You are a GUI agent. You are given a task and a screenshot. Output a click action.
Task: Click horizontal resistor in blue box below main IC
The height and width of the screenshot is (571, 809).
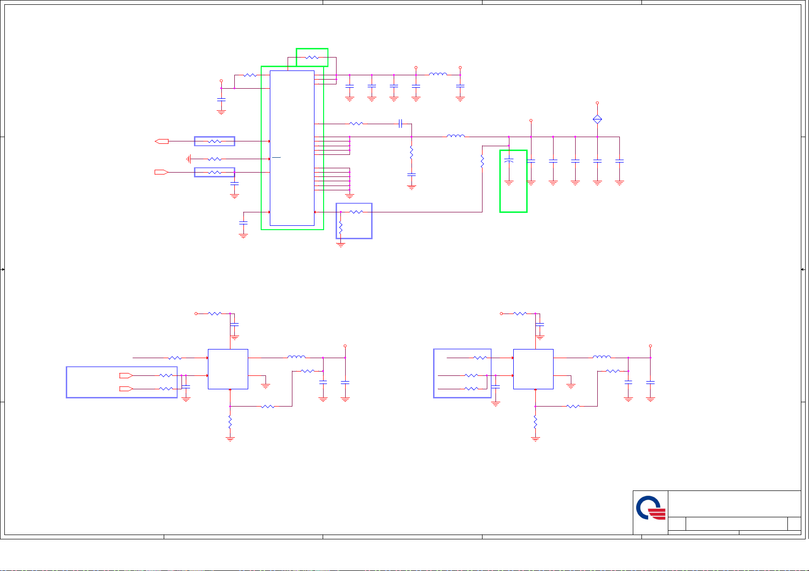pyautogui.click(x=356, y=211)
